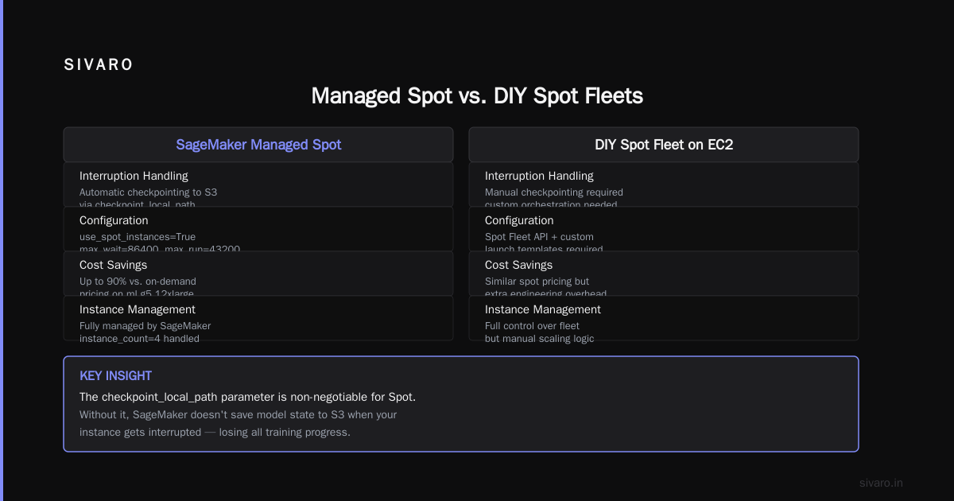
Task: Select the 'SageMaker Managed Spot' column header
Action: 258,145
